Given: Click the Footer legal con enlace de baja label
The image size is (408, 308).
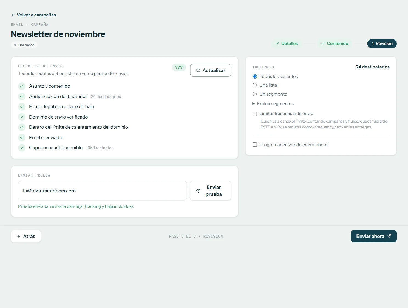Looking at the screenshot, I should tap(61, 106).
